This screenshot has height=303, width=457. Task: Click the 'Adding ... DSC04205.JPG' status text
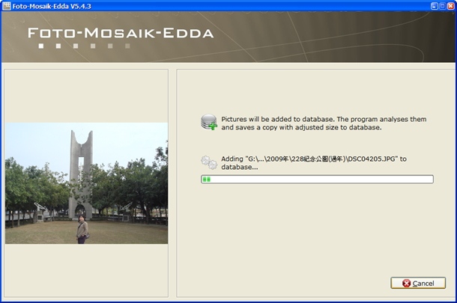[314, 162]
